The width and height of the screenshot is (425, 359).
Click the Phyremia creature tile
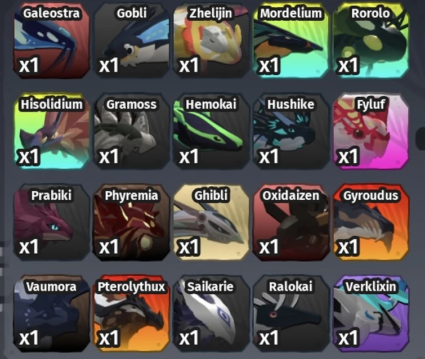pyautogui.click(x=132, y=223)
